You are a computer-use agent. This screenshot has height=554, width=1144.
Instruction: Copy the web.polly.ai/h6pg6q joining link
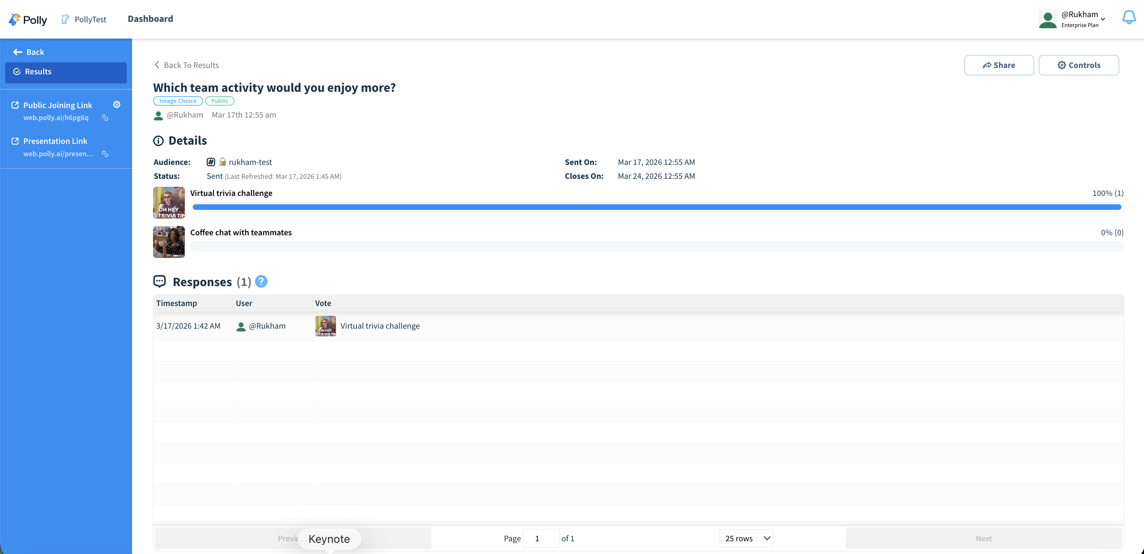point(105,118)
